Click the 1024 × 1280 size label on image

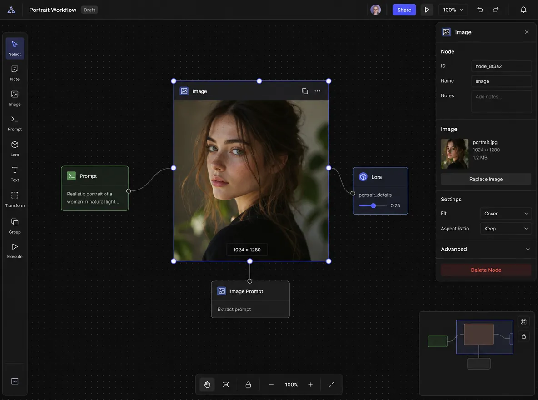[x=247, y=250]
